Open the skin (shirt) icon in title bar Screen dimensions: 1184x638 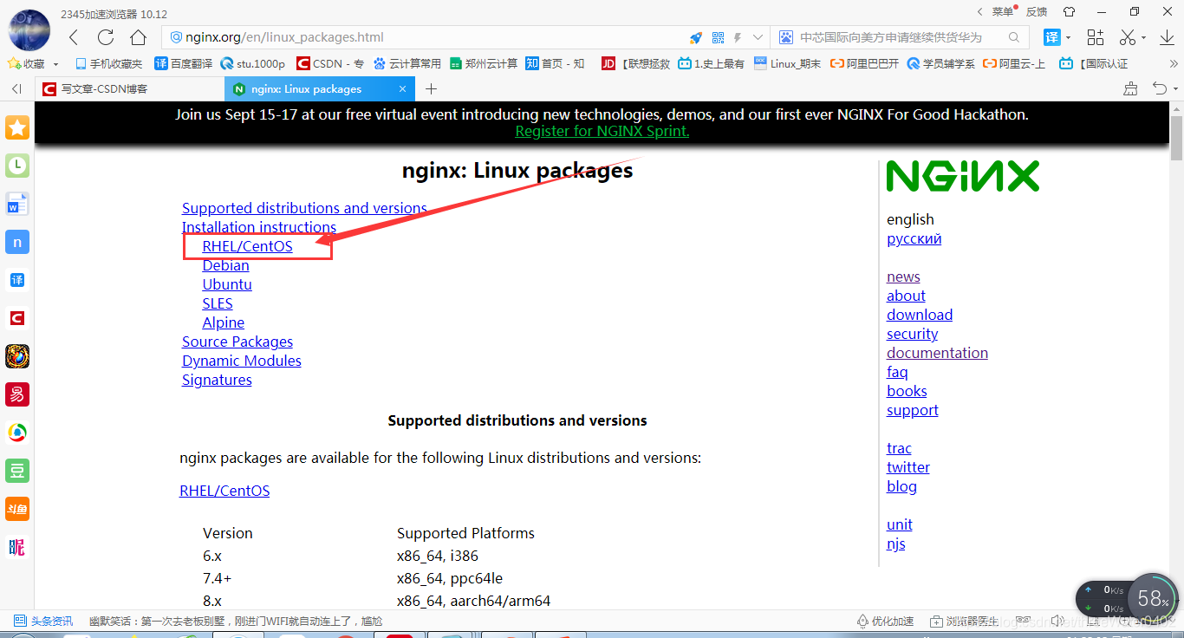pyautogui.click(x=1069, y=12)
